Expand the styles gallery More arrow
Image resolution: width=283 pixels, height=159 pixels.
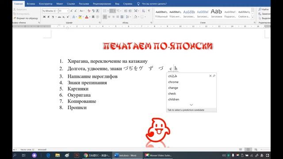point(252,17)
